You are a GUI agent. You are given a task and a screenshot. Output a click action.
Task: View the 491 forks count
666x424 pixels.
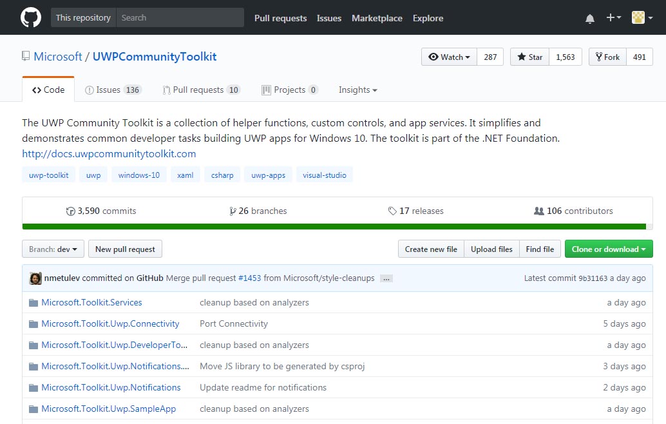[x=639, y=57]
